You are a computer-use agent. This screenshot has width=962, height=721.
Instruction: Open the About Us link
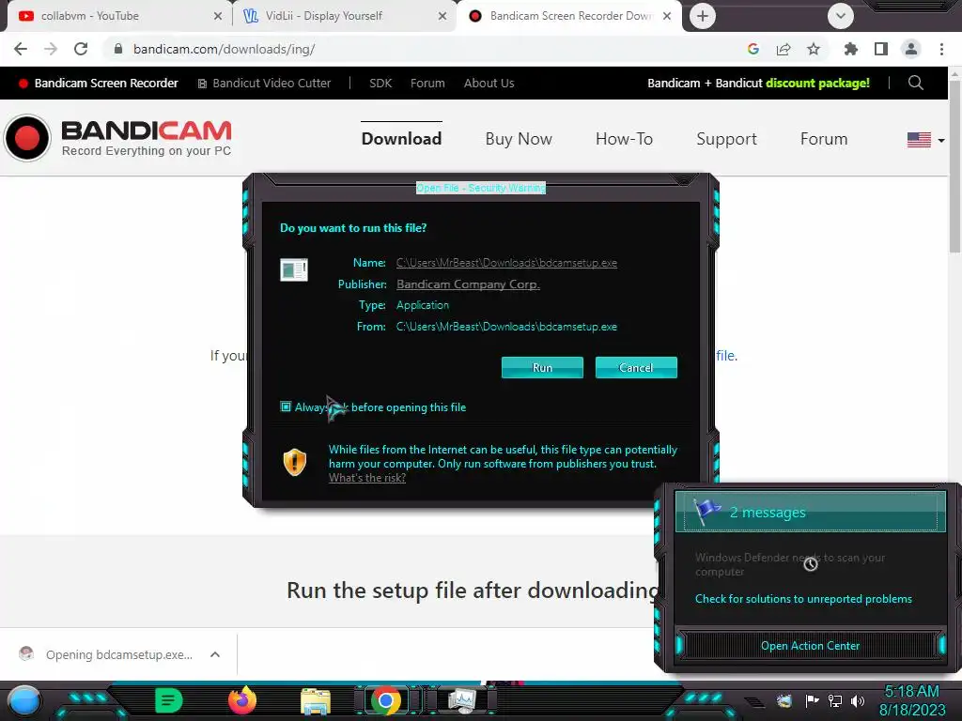click(x=489, y=84)
